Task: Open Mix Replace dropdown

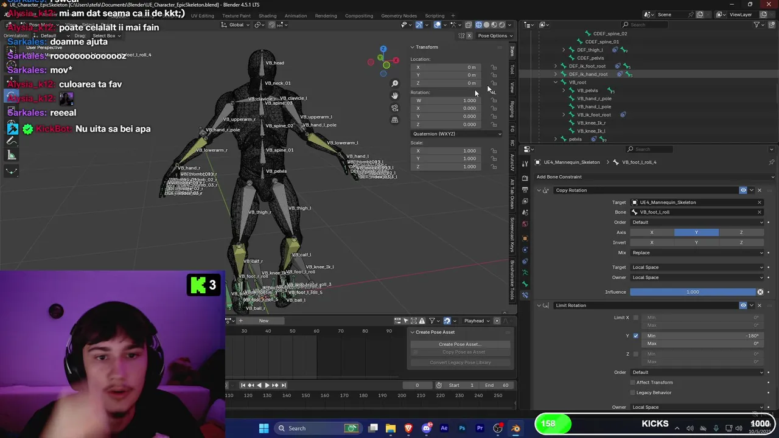Action: pyautogui.click(x=697, y=252)
